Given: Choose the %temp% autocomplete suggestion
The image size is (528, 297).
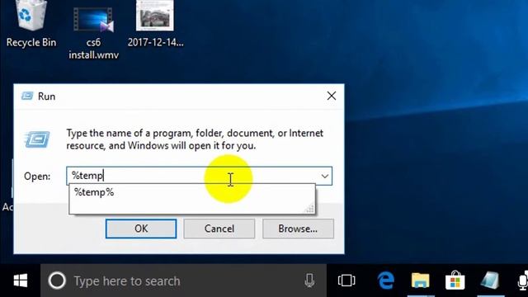Looking at the screenshot, I should coord(192,192).
